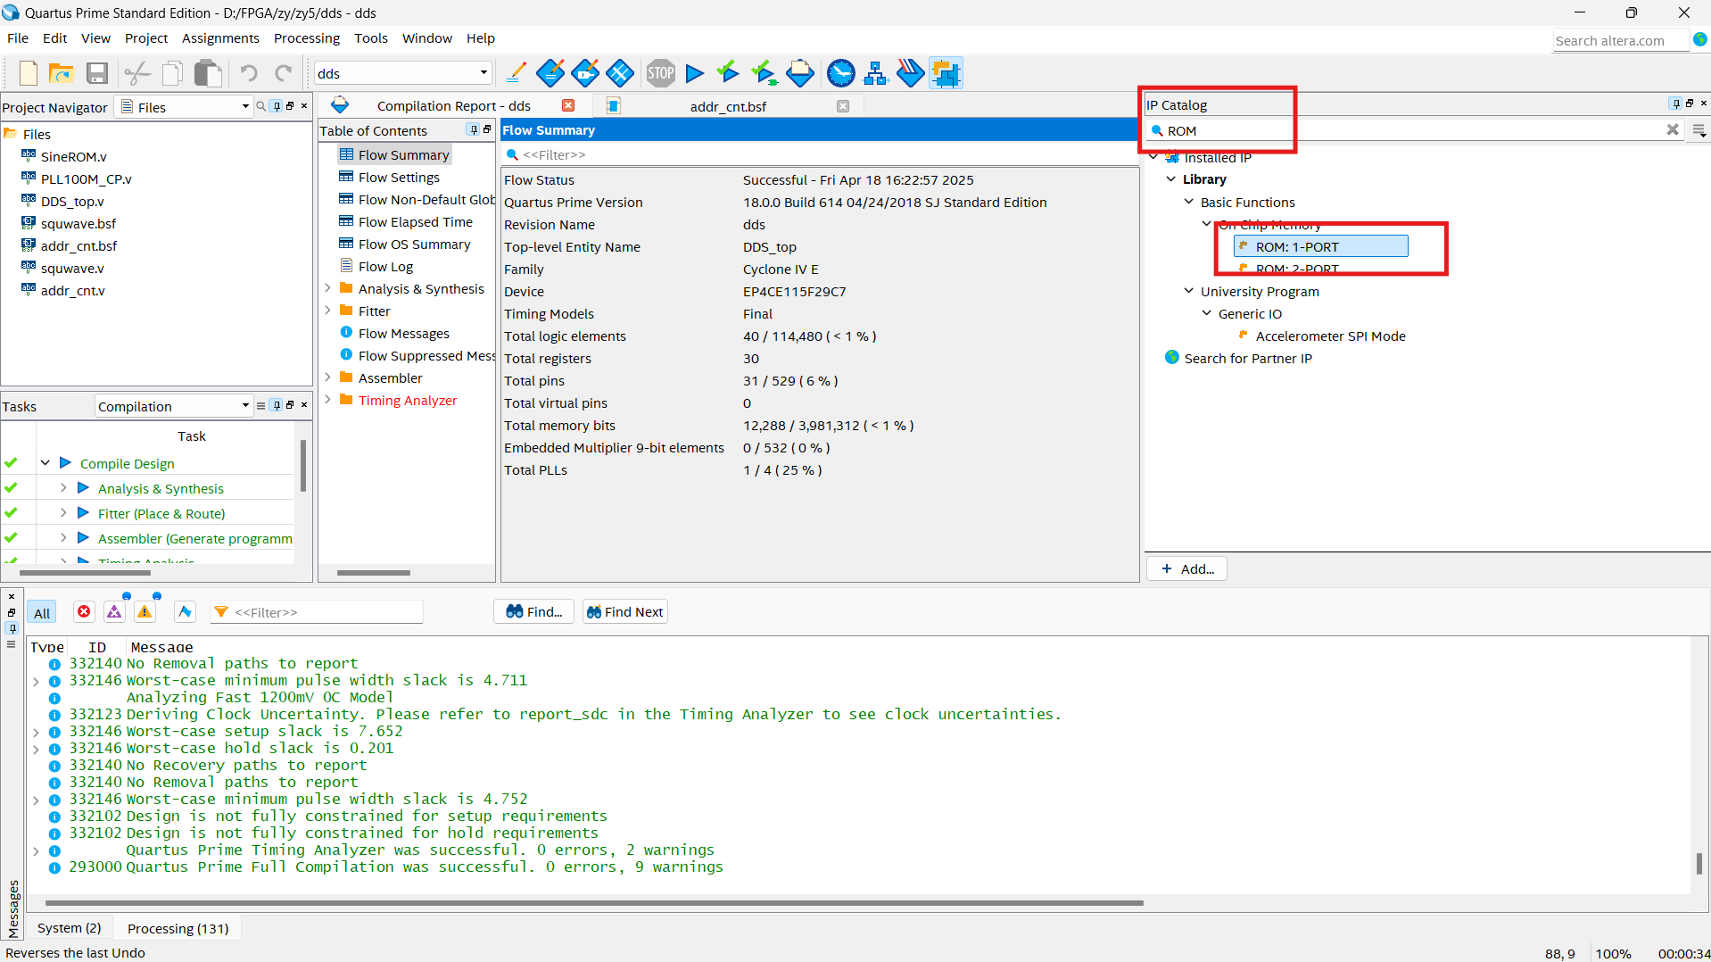
Task: Expand the Timing Analyzer report folder
Action: 327,400
